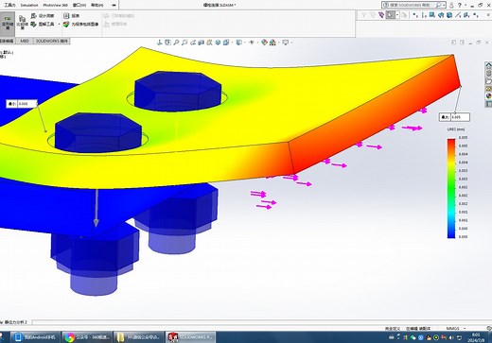Click the view settings monitor icon
Screen dimensions: 492x343
click(286, 43)
